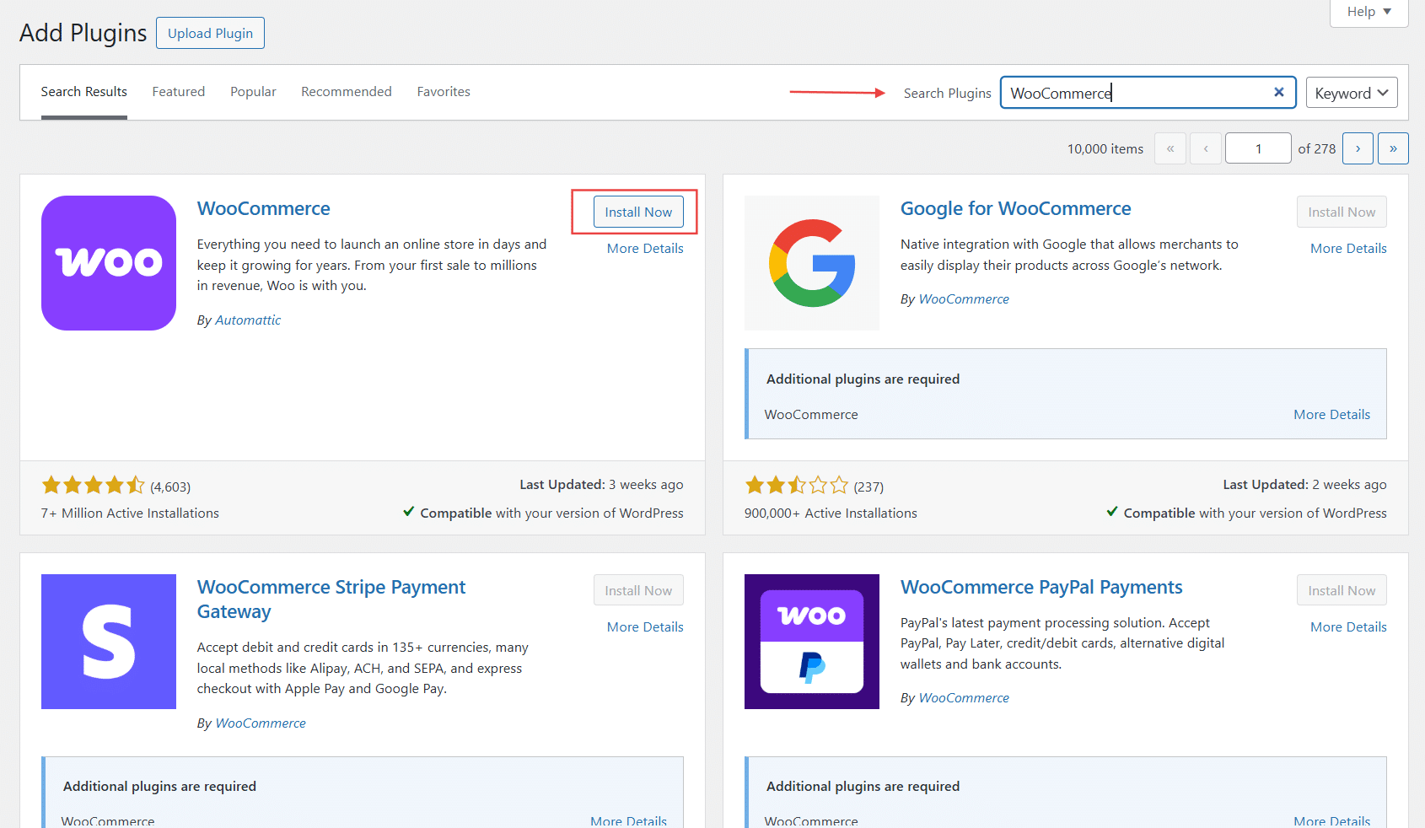The width and height of the screenshot is (1425, 828).
Task: Clear the search field with the X icon
Action: 1278,93
